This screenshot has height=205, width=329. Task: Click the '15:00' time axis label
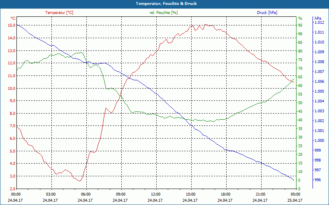point(190,194)
